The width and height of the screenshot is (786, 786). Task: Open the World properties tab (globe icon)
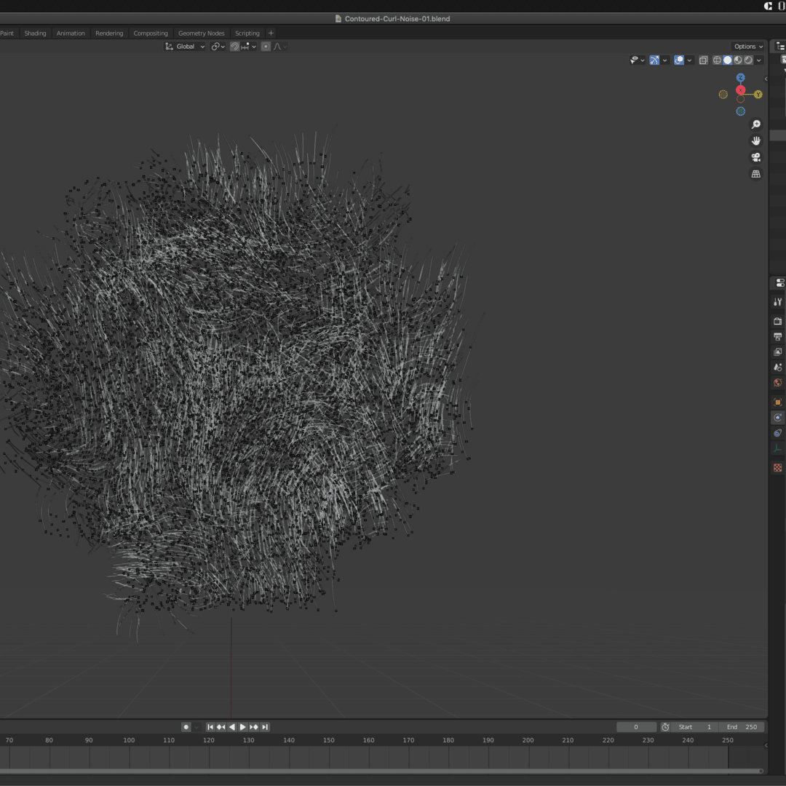pos(777,383)
